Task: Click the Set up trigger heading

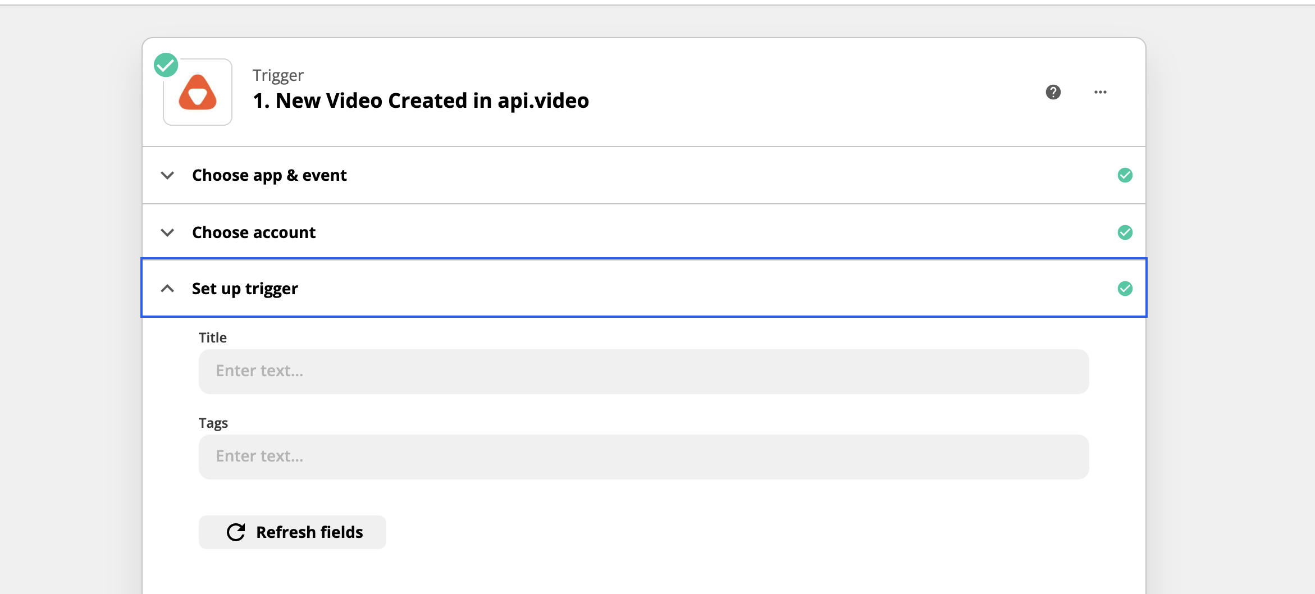Action: tap(245, 289)
